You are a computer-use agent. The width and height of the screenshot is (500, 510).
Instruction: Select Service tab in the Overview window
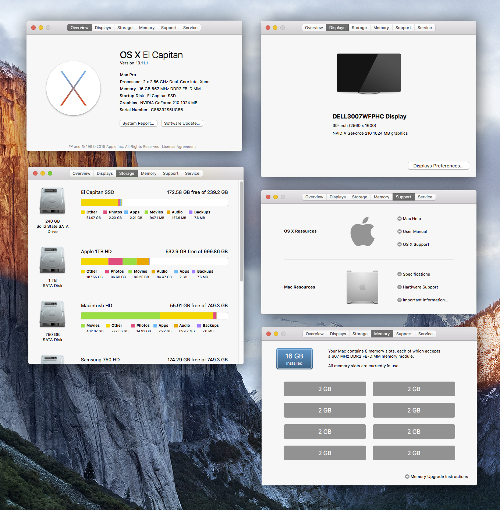click(x=190, y=28)
